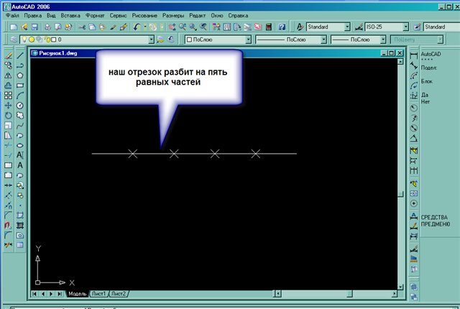The image size is (460, 309).
Task: Click the drawing window vertical scrollbar
Action: (x=402, y=144)
